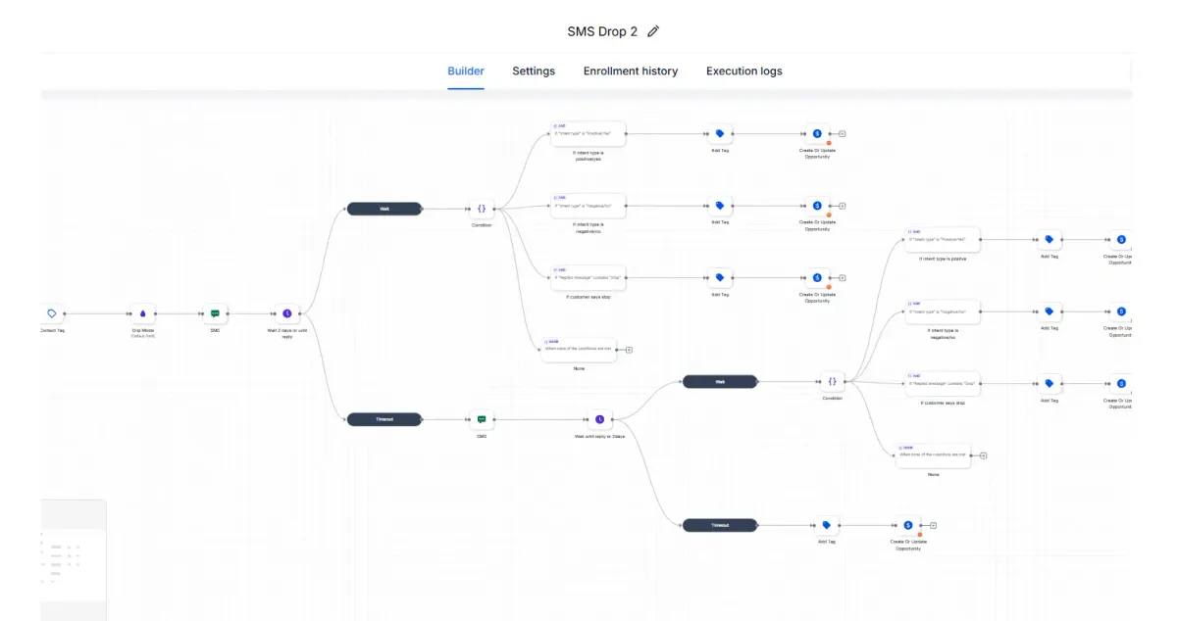Select Add Tag icon in first negative/no row
The height and width of the screenshot is (621, 1177).
pos(719,206)
